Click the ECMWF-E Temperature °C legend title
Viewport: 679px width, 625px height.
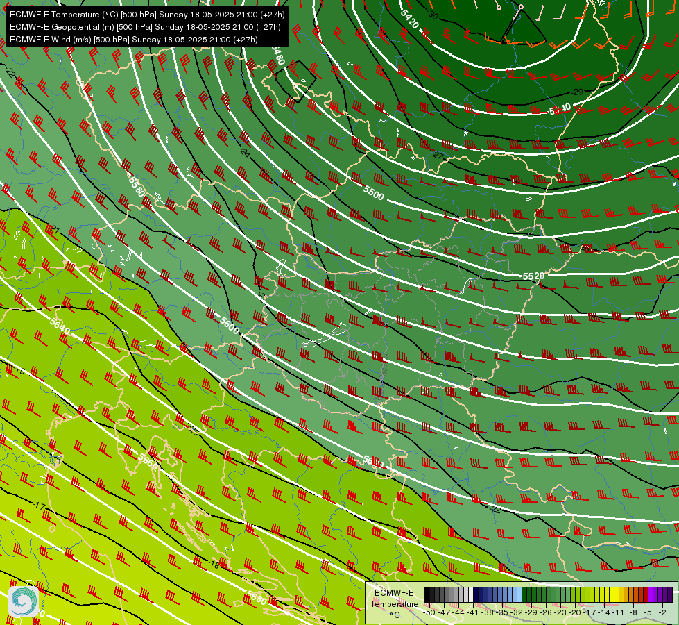[x=394, y=603]
